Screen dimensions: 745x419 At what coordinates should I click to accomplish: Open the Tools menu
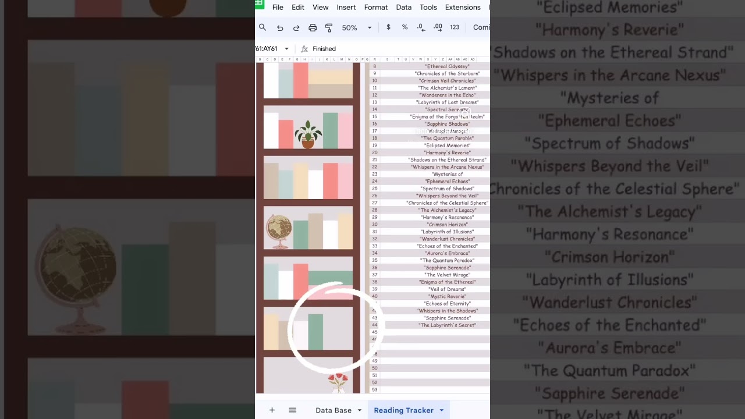[x=428, y=8]
